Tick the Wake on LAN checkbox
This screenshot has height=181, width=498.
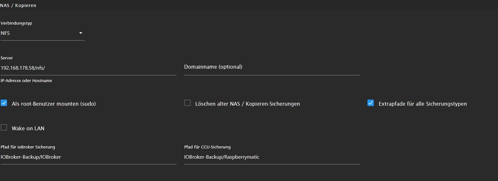(4, 128)
